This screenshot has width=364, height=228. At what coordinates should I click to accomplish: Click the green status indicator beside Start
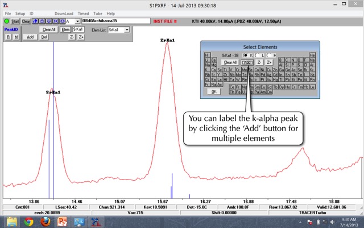(x=6, y=21)
